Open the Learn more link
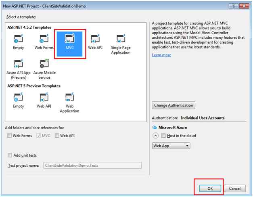 tap(161, 55)
